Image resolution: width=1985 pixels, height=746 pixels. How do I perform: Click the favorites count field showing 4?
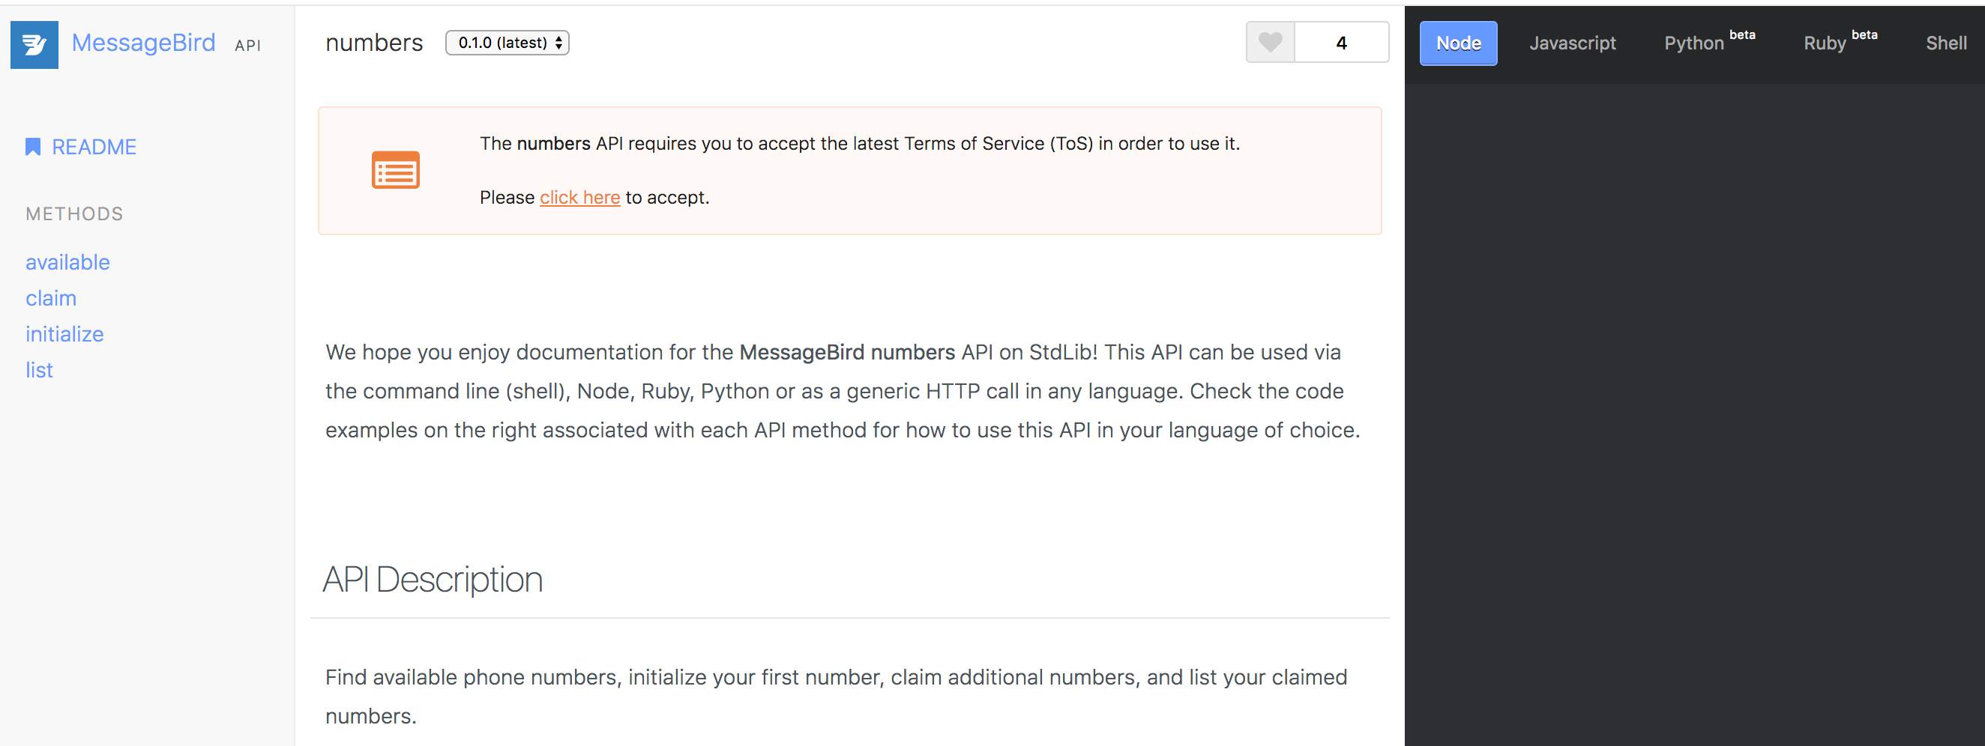click(x=1341, y=42)
